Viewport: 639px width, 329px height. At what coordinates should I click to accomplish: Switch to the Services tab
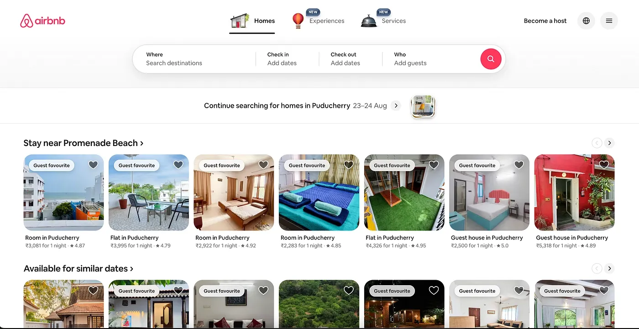tap(393, 21)
